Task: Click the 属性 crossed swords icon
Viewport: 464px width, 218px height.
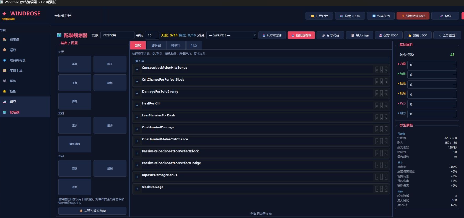Action: point(4,81)
